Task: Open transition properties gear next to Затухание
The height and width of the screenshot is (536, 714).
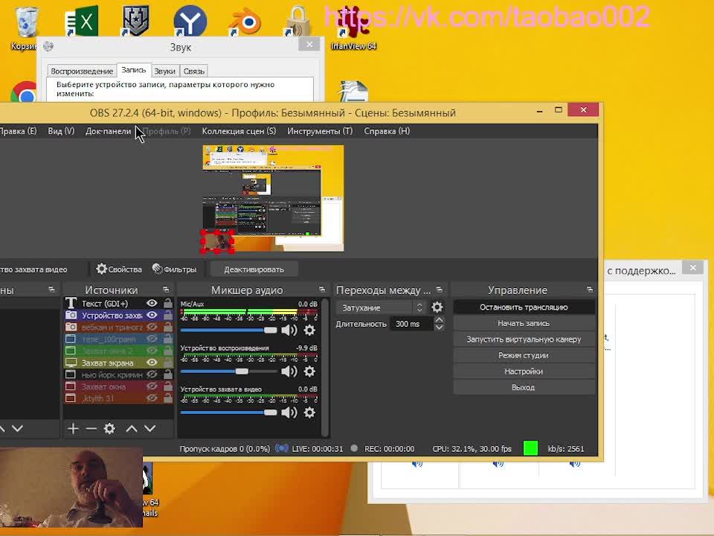Action: coord(437,307)
